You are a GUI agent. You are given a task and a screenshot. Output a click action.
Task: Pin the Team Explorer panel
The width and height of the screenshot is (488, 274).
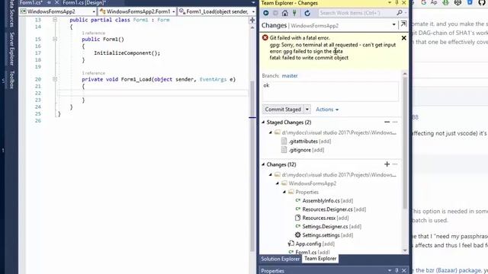point(396,3)
